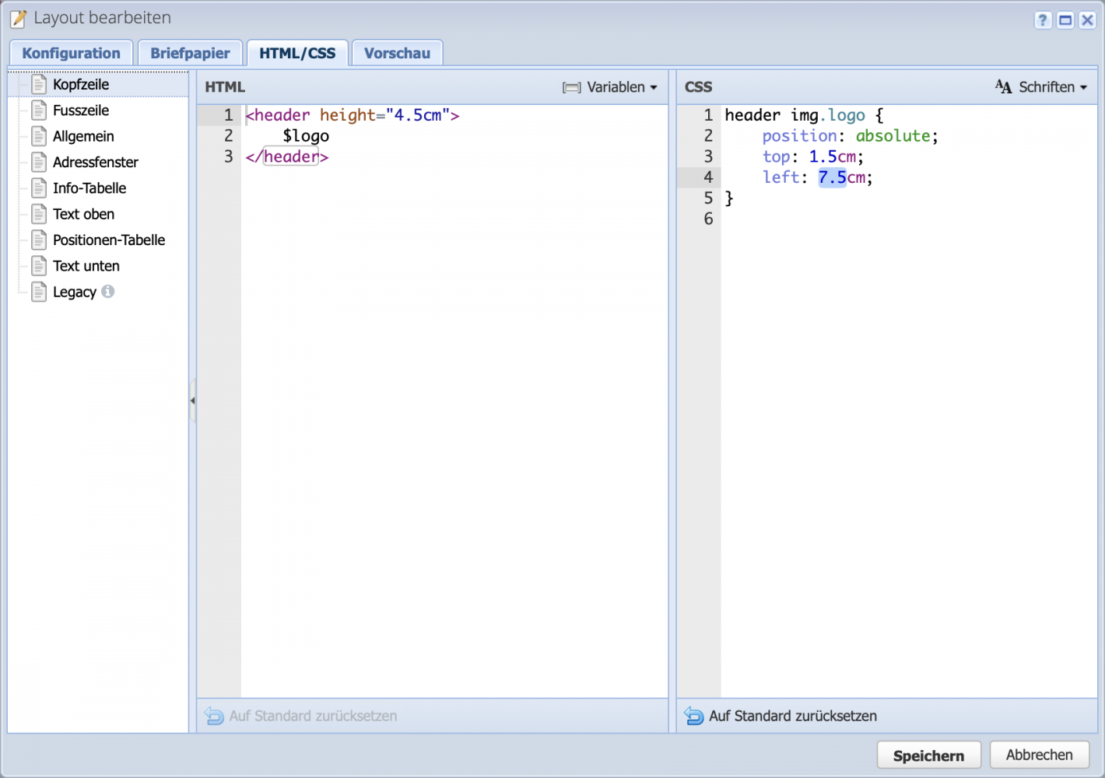The height and width of the screenshot is (778, 1105).
Task: Switch to the Vorschau tab
Action: (397, 52)
